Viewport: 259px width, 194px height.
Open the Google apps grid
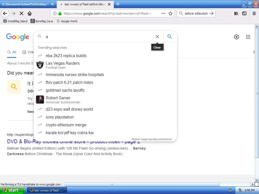248,37
